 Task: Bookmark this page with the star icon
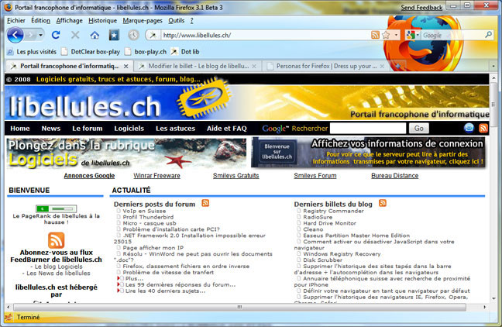(386, 35)
